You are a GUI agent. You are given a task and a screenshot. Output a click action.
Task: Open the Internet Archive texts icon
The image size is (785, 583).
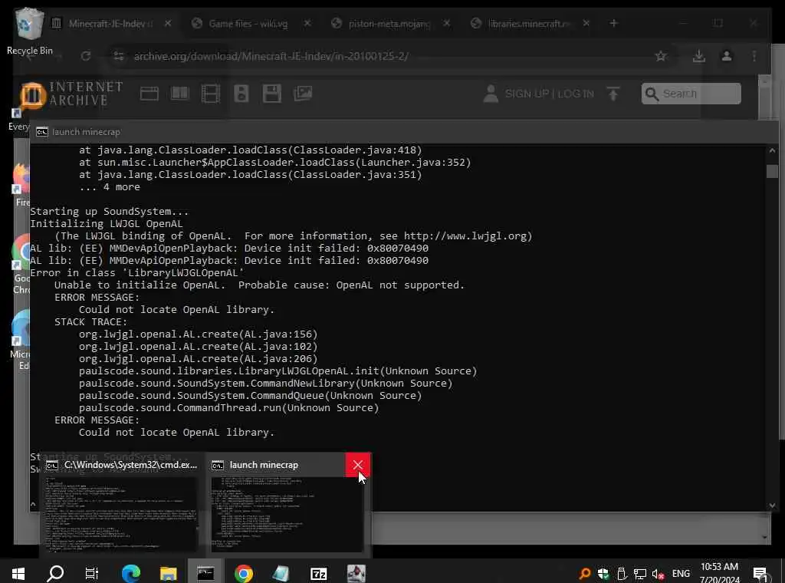point(179,94)
